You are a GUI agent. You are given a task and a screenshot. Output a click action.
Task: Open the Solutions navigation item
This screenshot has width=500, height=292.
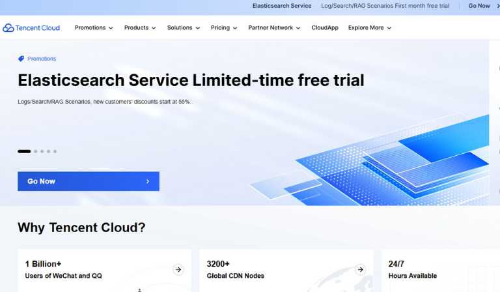click(180, 28)
